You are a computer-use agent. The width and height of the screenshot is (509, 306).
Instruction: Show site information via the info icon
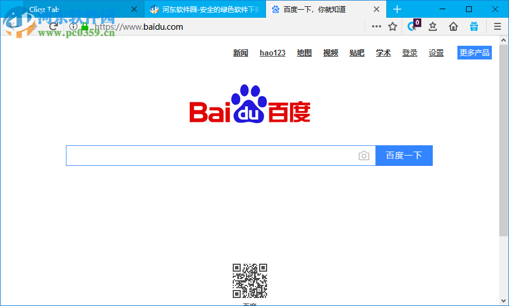(x=73, y=26)
